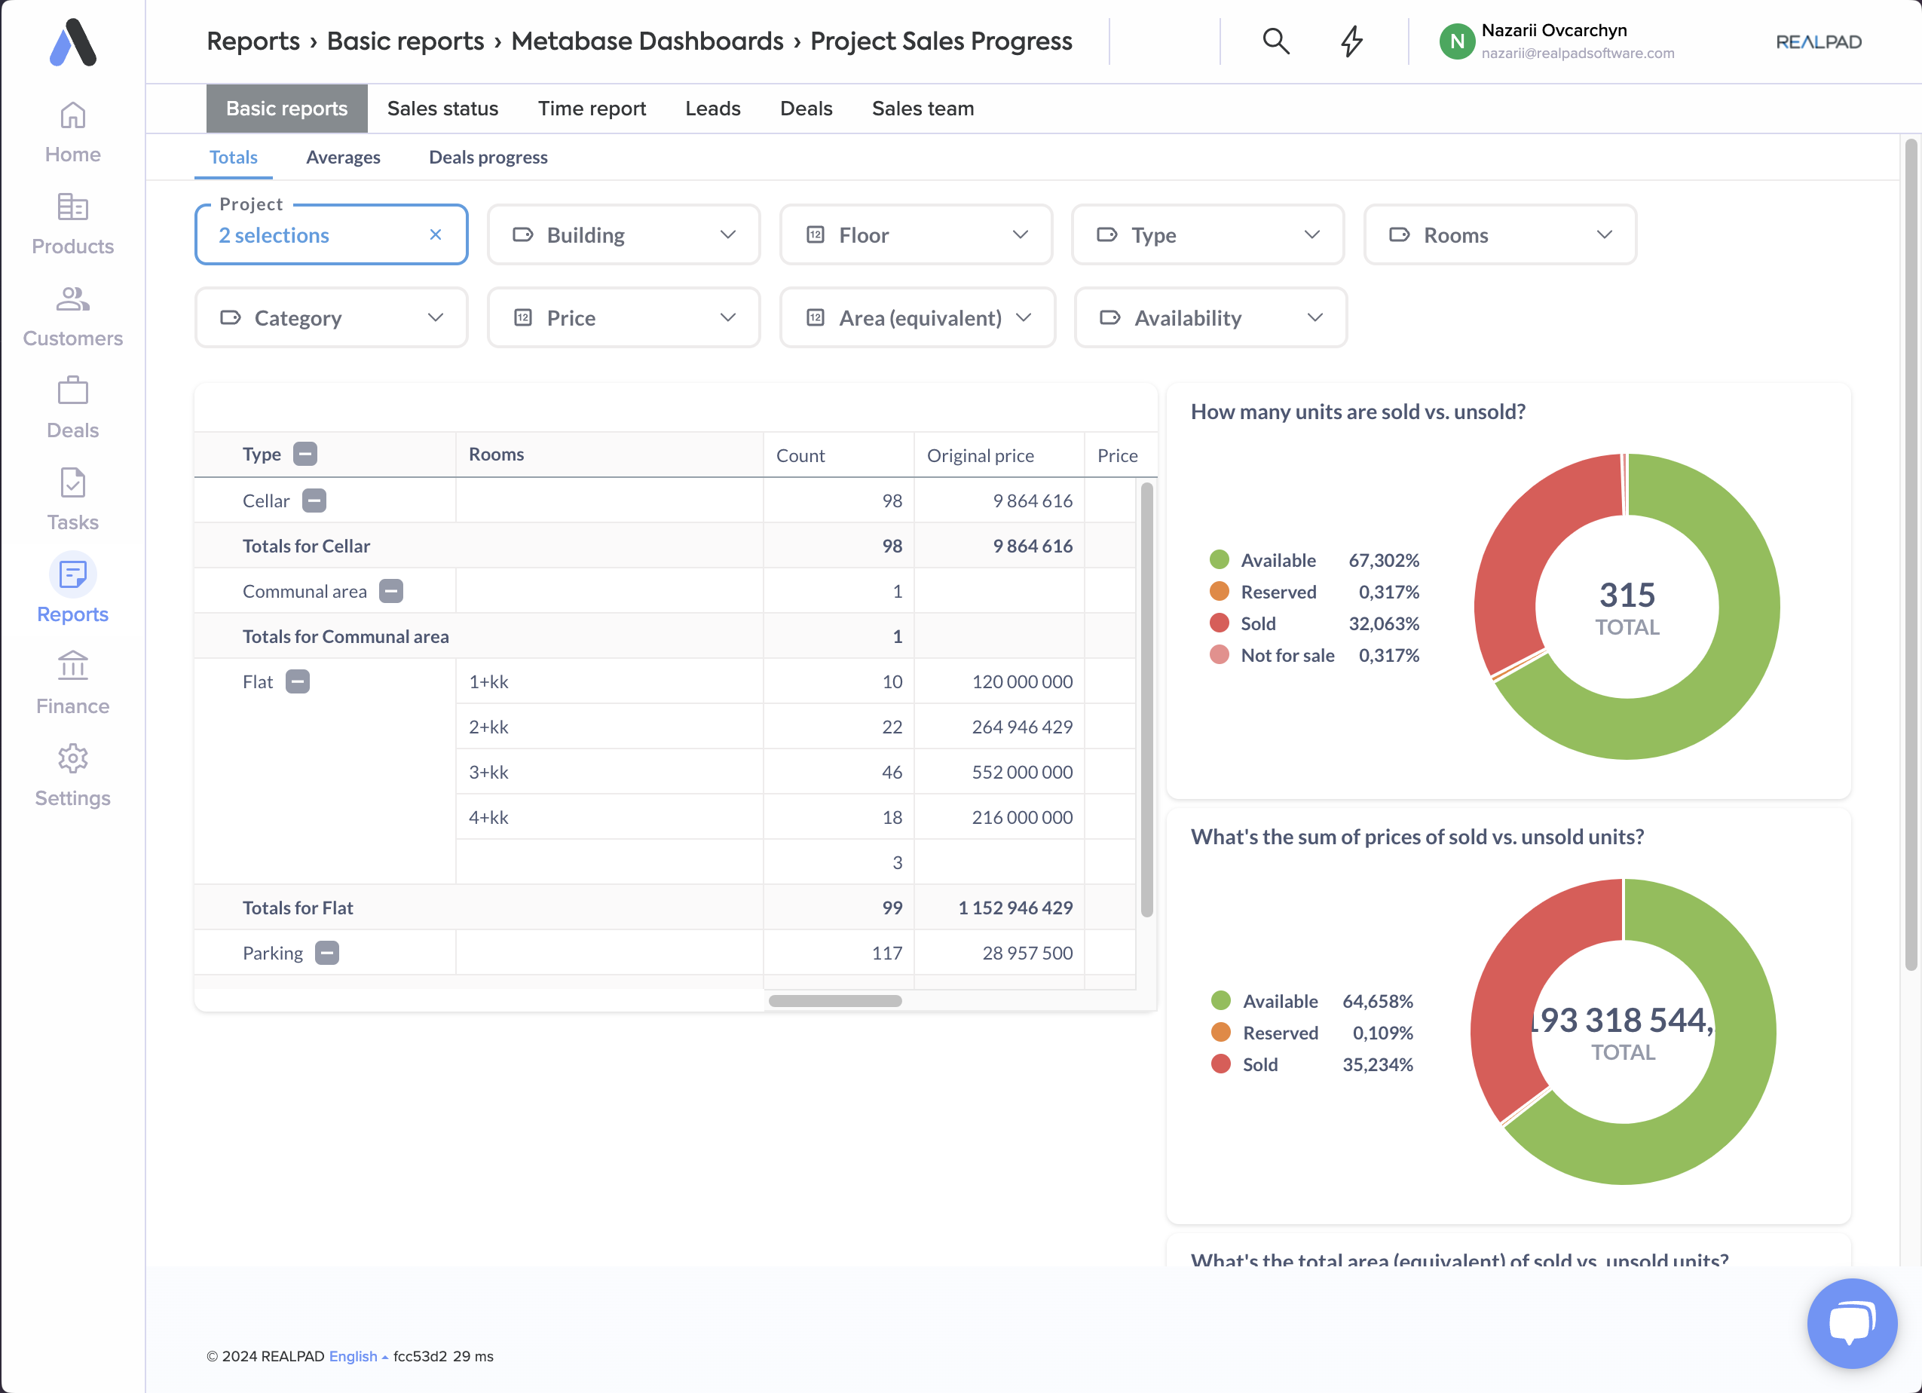Image resolution: width=1922 pixels, height=1393 pixels.
Task: Open the Availability filter dropdown
Action: [1210, 318]
